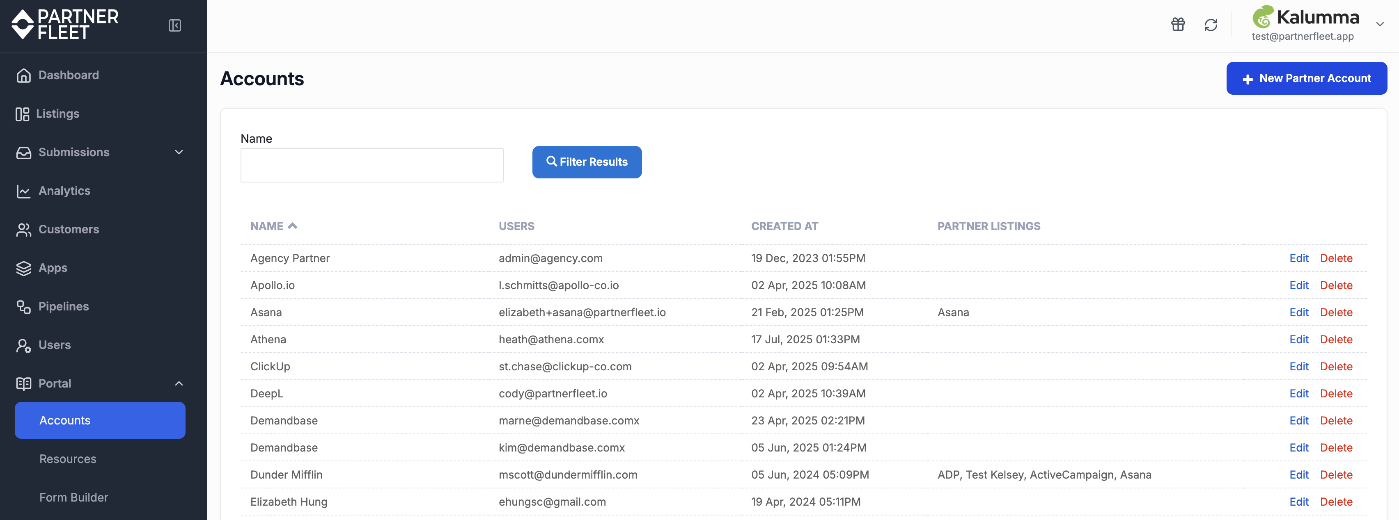The image size is (1399, 520).
Task: Click the Customers people icon
Action: coord(23,230)
